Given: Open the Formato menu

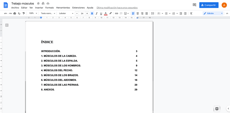Looking at the screenshot, I should (x=49, y=8).
